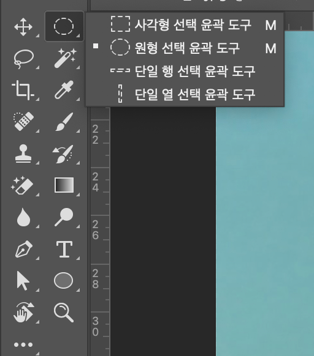Select the Lasso tool
Image resolution: width=314 pixels, height=356 pixels.
(x=24, y=59)
